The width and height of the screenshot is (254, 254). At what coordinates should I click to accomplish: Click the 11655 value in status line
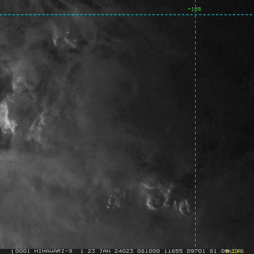click(x=174, y=251)
